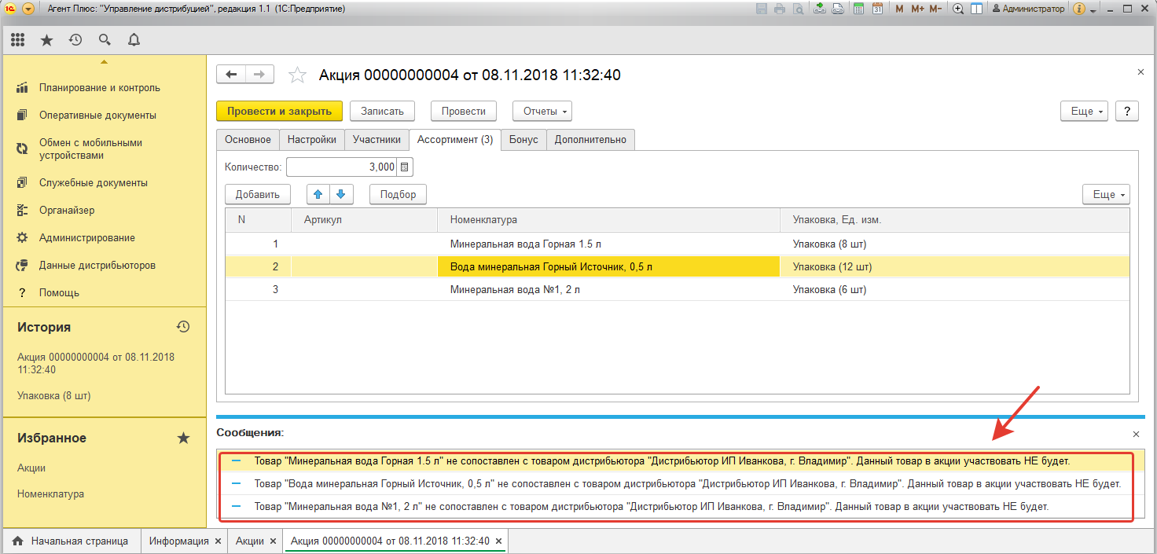This screenshot has height=554, width=1157.
Task: Move row down with the down arrow
Action: (340, 194)
